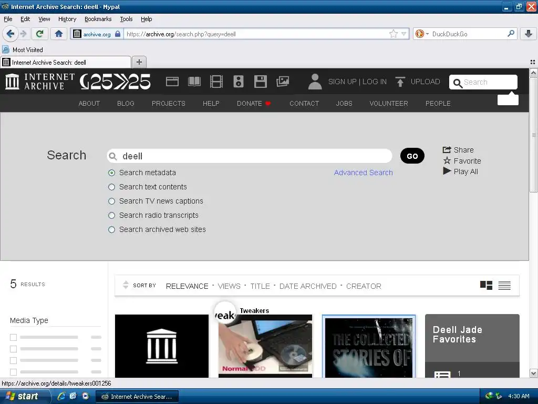538x404 pixels.
Task: Open the VOLUNTEER nav link
Action: (x=389, y=104)
